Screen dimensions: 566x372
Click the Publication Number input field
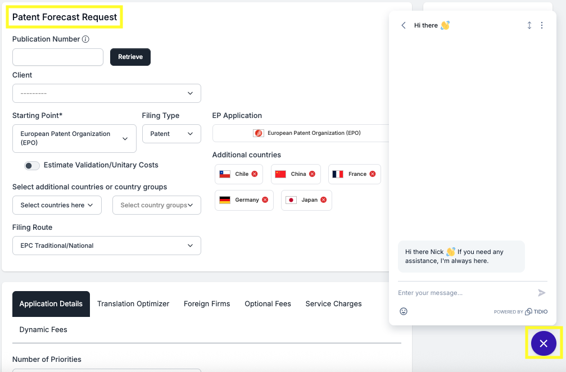click(58, 57)
